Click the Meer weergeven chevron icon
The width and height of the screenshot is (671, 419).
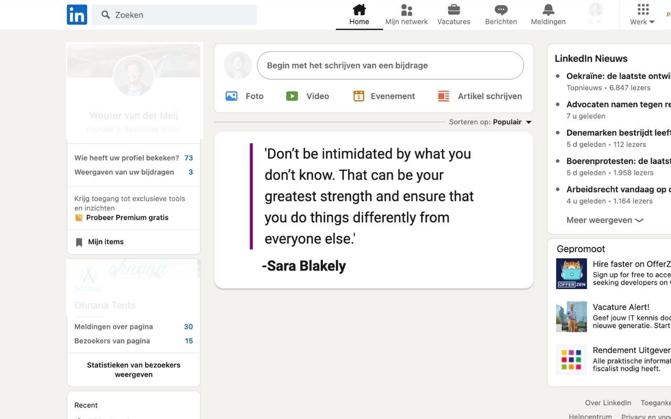pyautogui.click(x=639, y=220)
